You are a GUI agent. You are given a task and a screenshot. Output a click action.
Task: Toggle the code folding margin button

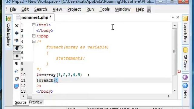pos(17,48)
